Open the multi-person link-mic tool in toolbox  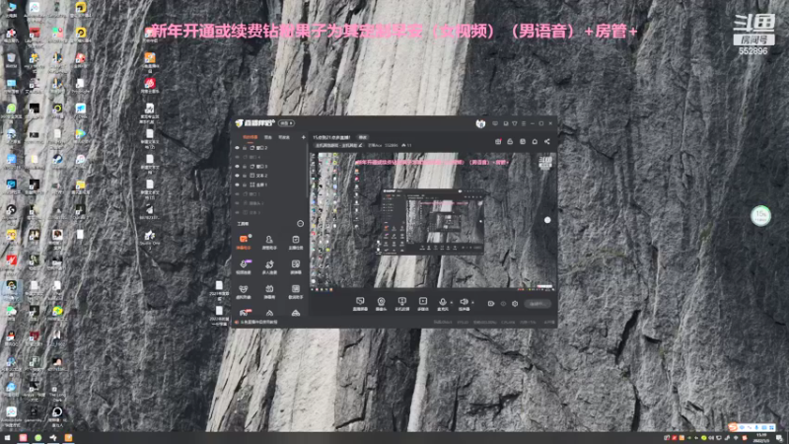pyautogui.click(x=269, y=266)
